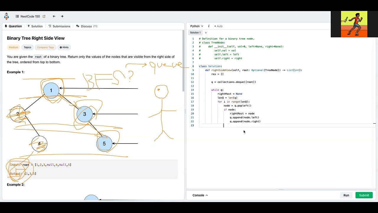
Task: Click the runner webcam thumbnail
Action: pos(354,24)
